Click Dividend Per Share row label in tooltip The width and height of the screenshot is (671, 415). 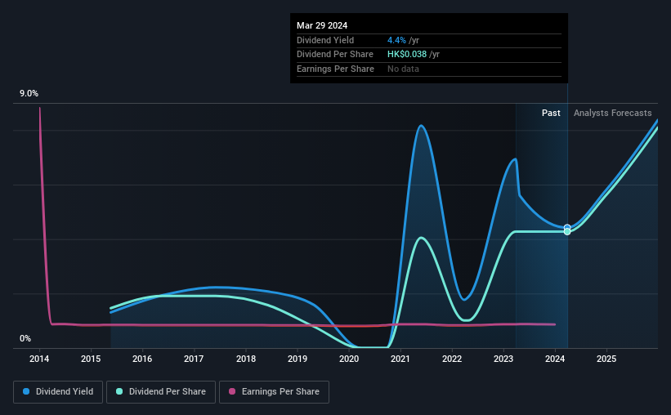click(x=334, y=55)
